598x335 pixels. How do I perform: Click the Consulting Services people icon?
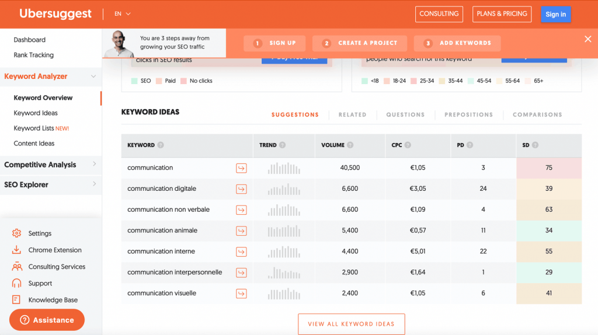tap(17, 266)
